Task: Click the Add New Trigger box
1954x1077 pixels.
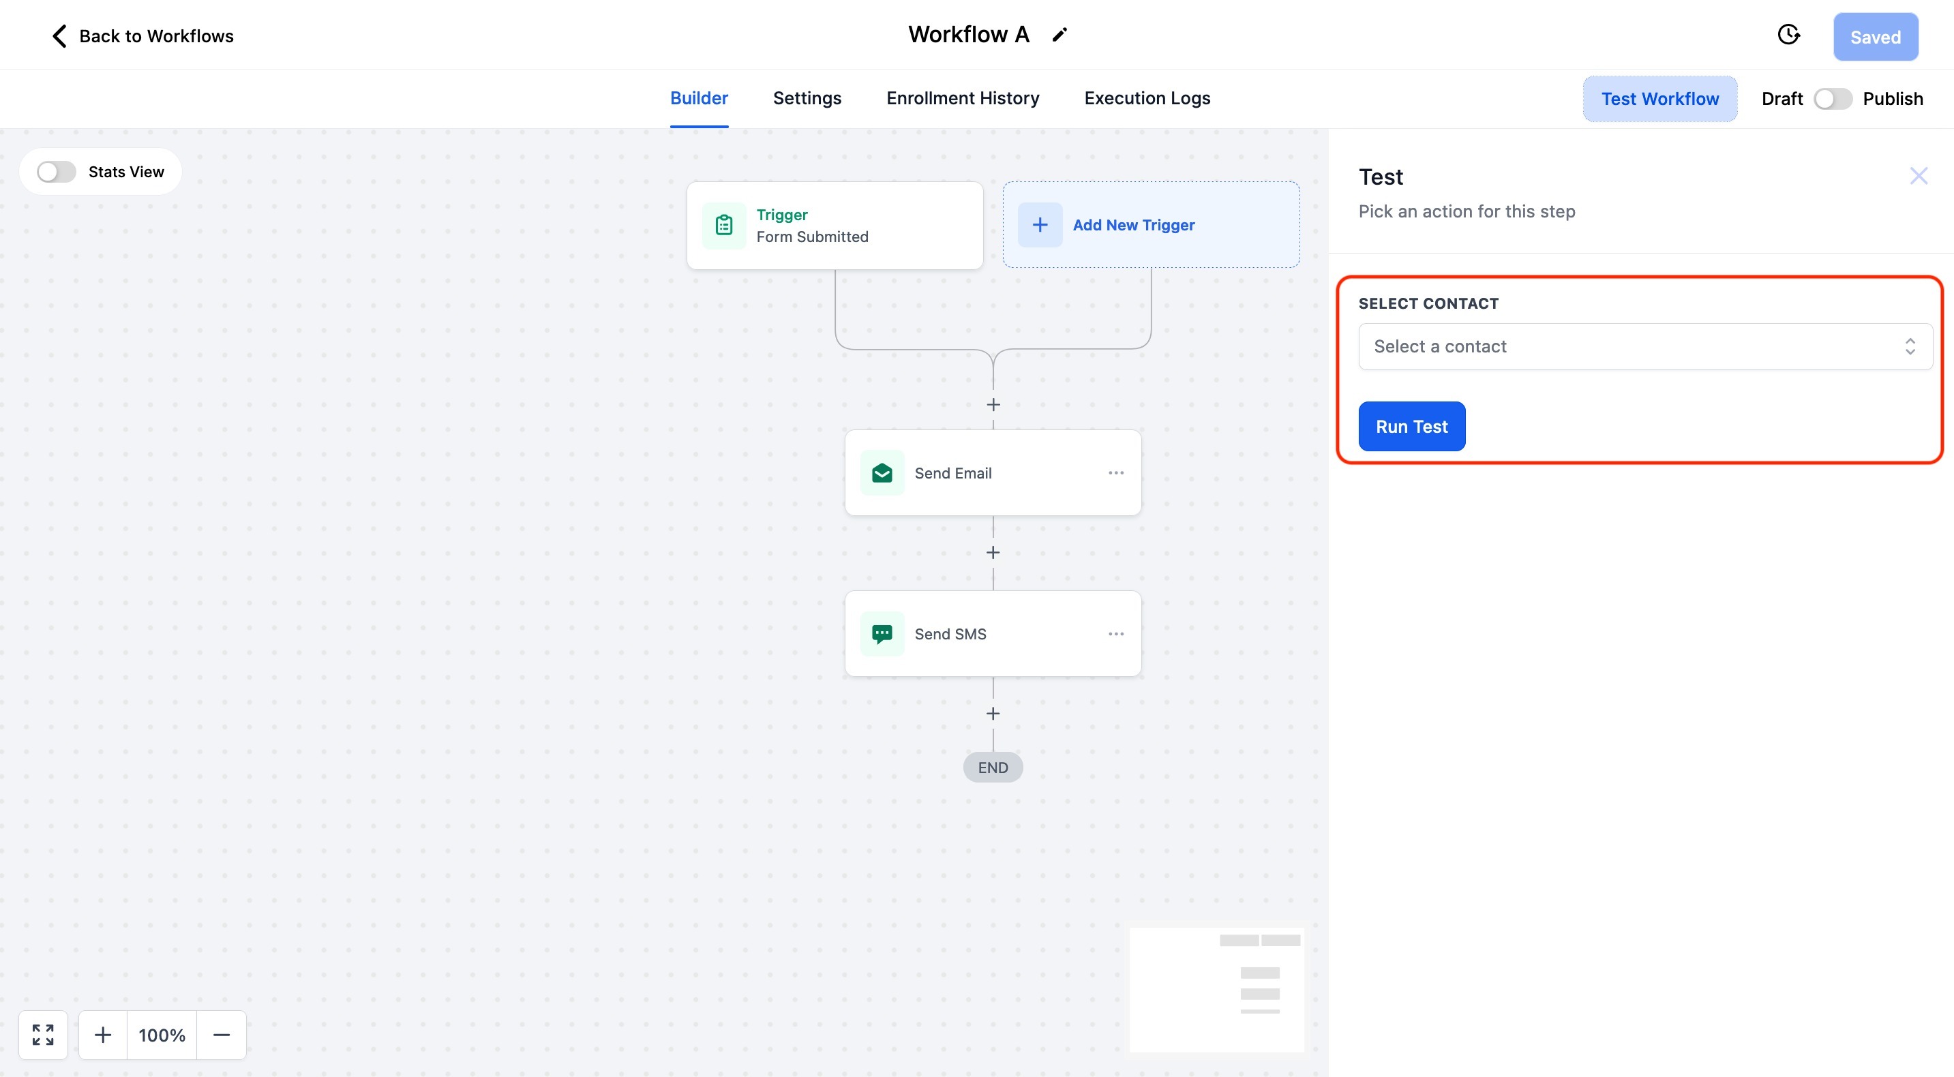Action: tap(1151, 225)
